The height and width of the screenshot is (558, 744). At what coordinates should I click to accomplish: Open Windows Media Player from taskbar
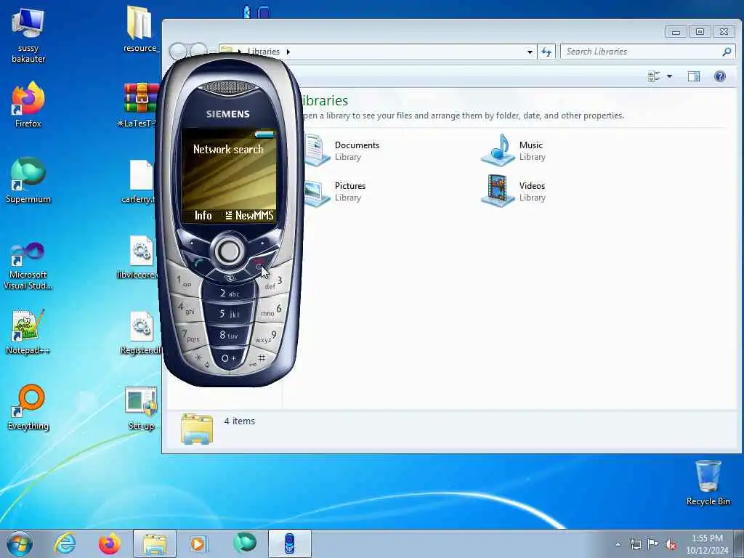(198, 543)
